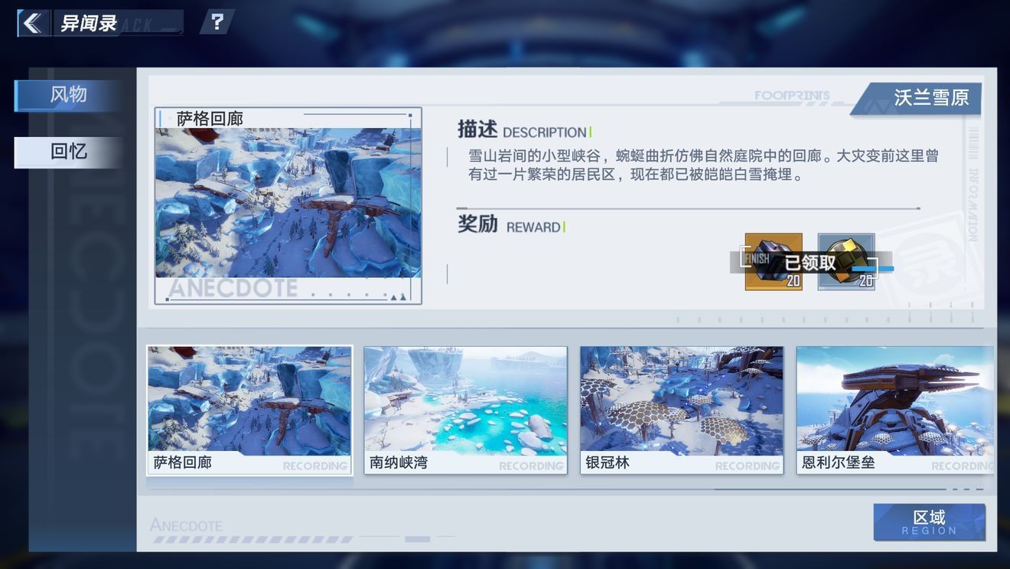Click the dark cube reward icon
Image resolution: width=1010 pixels, height=569 pixels.
tap(773, 261)
